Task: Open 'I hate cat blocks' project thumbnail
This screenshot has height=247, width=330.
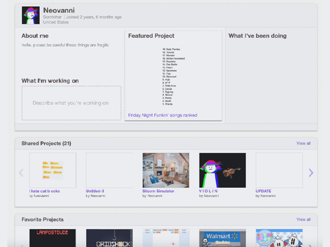Action: pyautogui.click(x=53, y=170)
